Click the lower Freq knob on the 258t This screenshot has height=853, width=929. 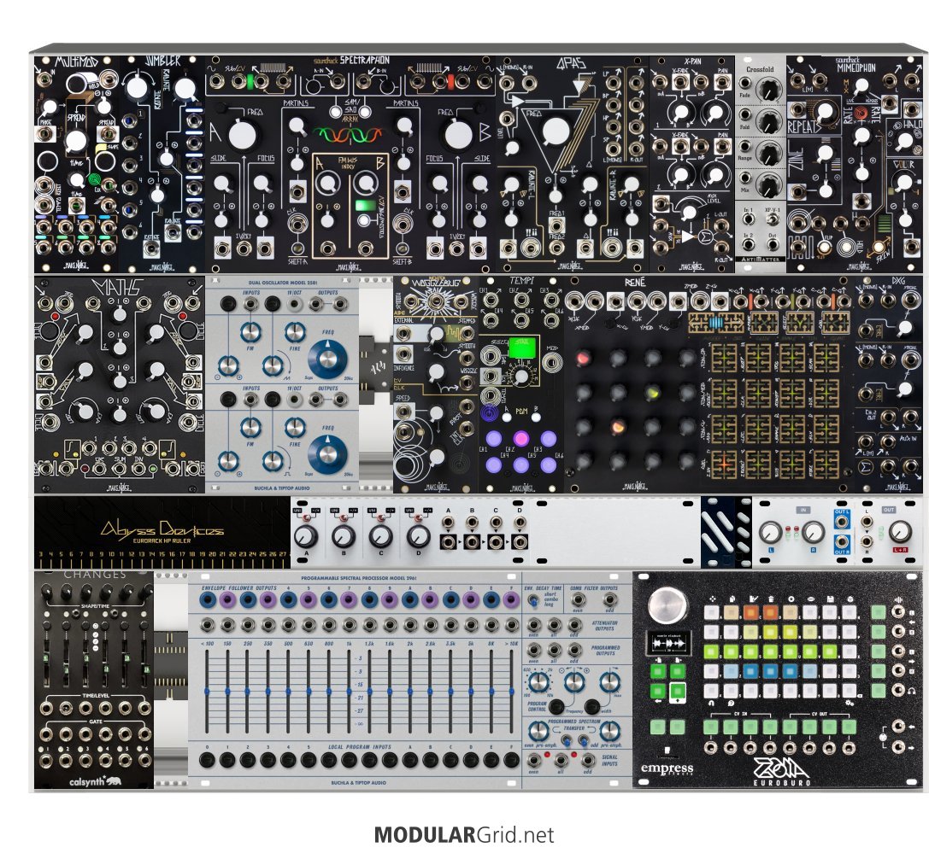(329, 454)
